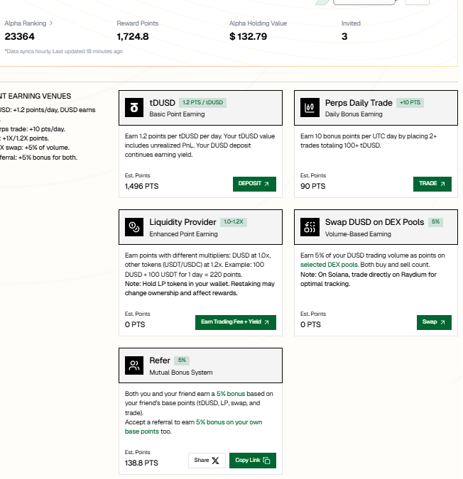This screenshot has height=479, width=463.
Task: Click the Liquidity Provider coins icon
Action: tap(134, 227)
